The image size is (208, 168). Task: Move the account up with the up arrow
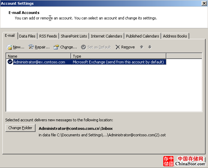(142, 47)
